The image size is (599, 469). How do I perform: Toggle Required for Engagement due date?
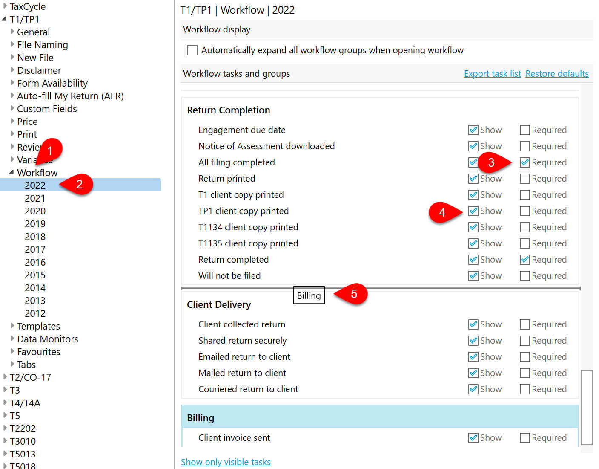click(525, 130)
